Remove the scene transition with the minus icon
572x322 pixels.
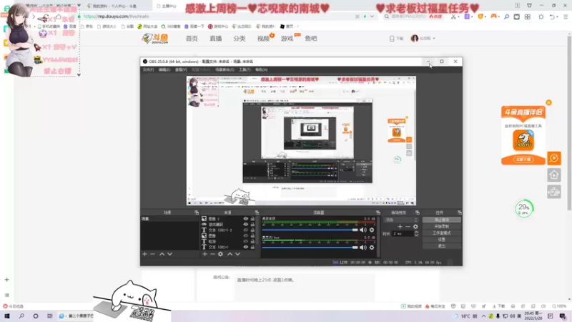tap(408, 227)
